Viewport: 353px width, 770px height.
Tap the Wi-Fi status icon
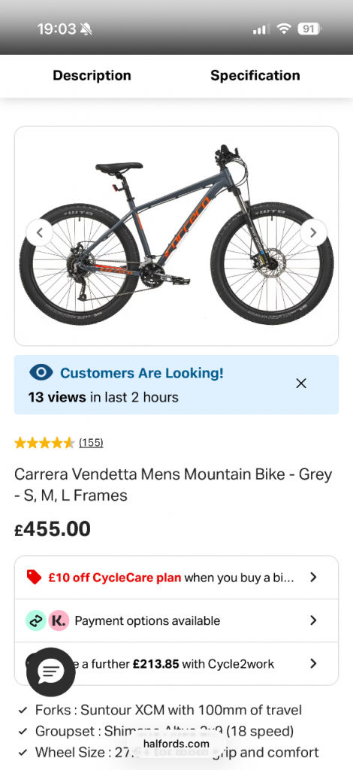click(x=283, y=29)
